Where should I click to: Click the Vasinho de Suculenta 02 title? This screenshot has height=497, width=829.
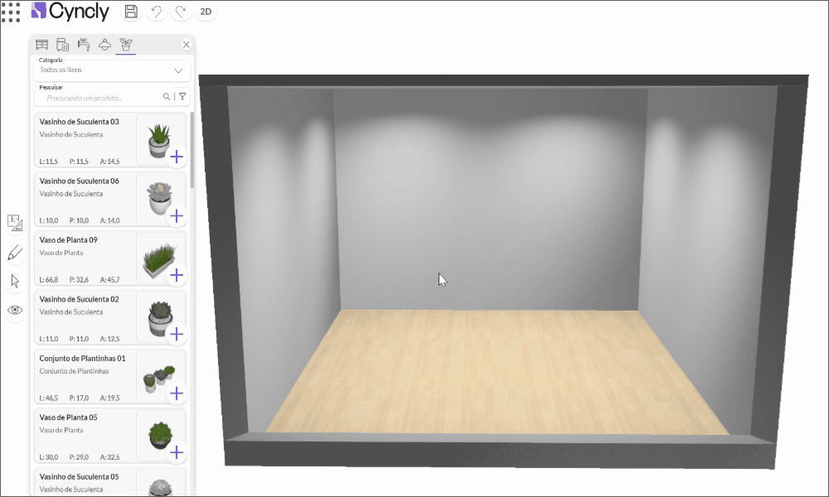(x=80, y=299)
